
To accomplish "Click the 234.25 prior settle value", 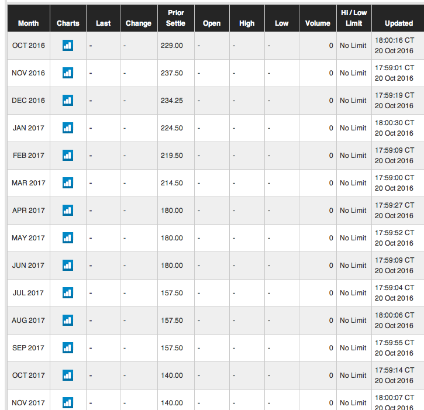I will 172,101.
